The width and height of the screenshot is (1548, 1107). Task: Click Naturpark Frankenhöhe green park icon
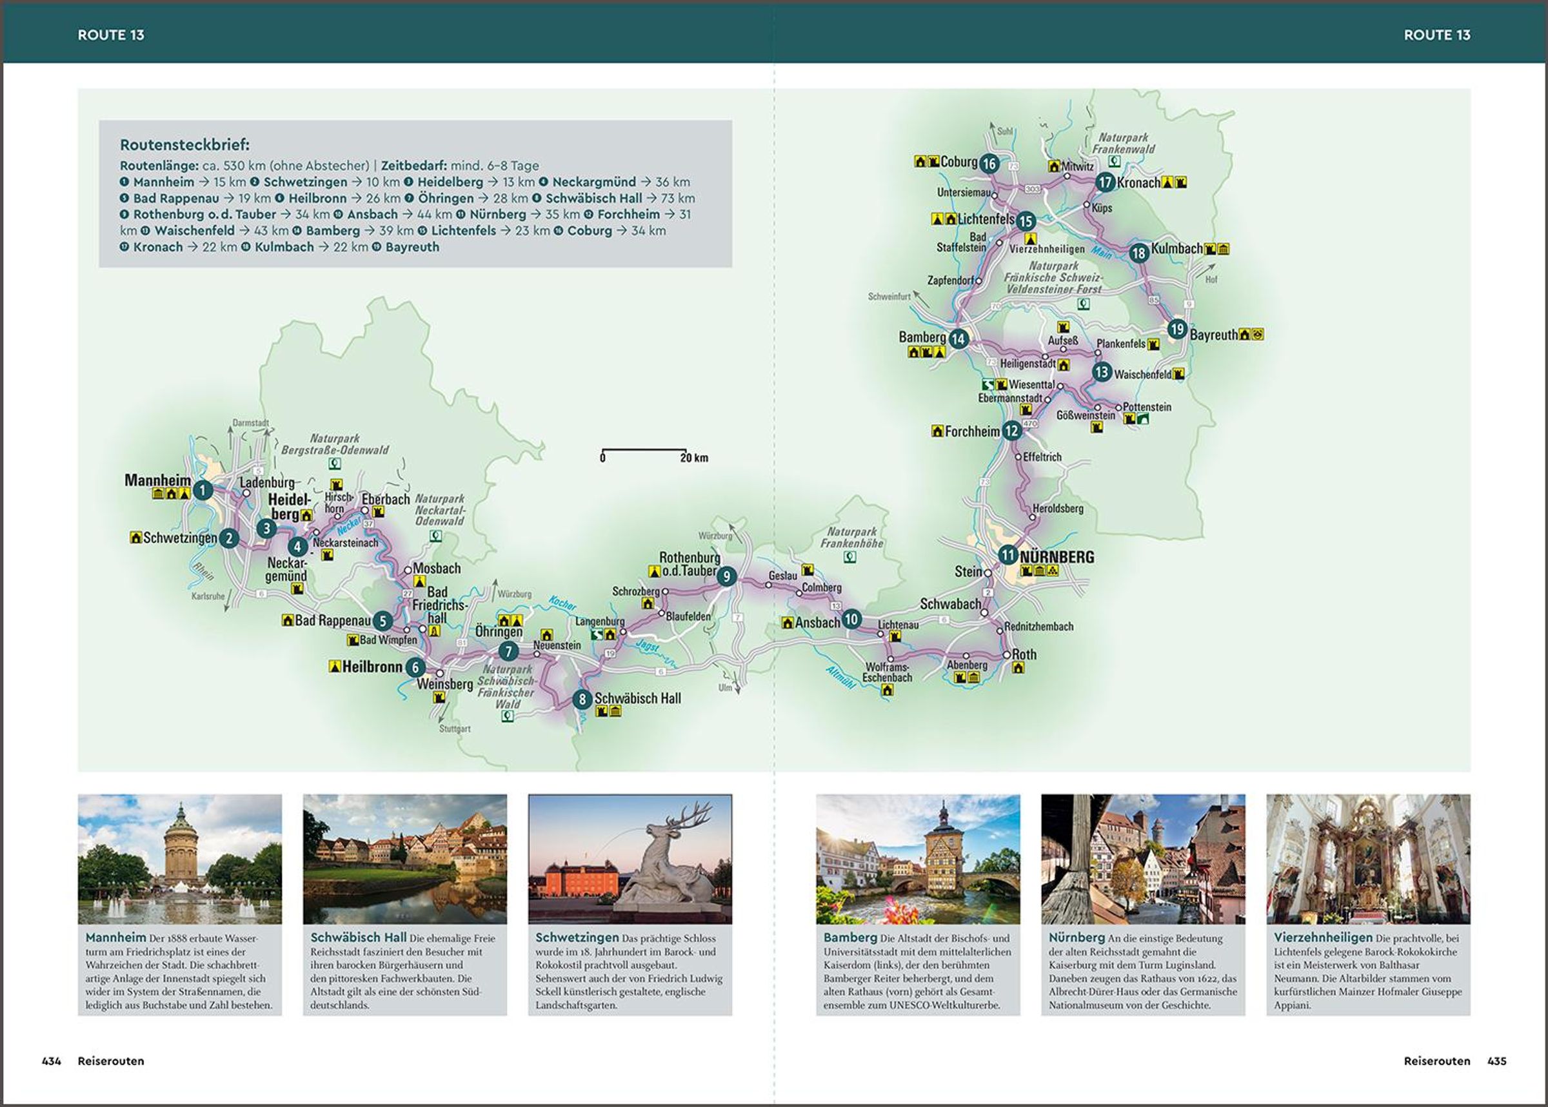tap(849, 557)
